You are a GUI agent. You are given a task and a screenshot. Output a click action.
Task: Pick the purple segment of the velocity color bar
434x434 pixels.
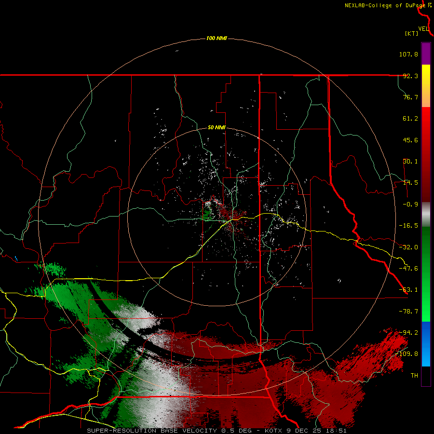(426, 54)
